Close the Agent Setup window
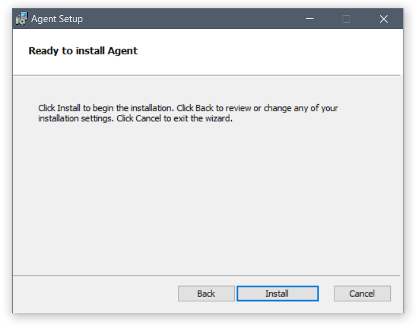This screenshot has width=418, height=331. (384, 19)
